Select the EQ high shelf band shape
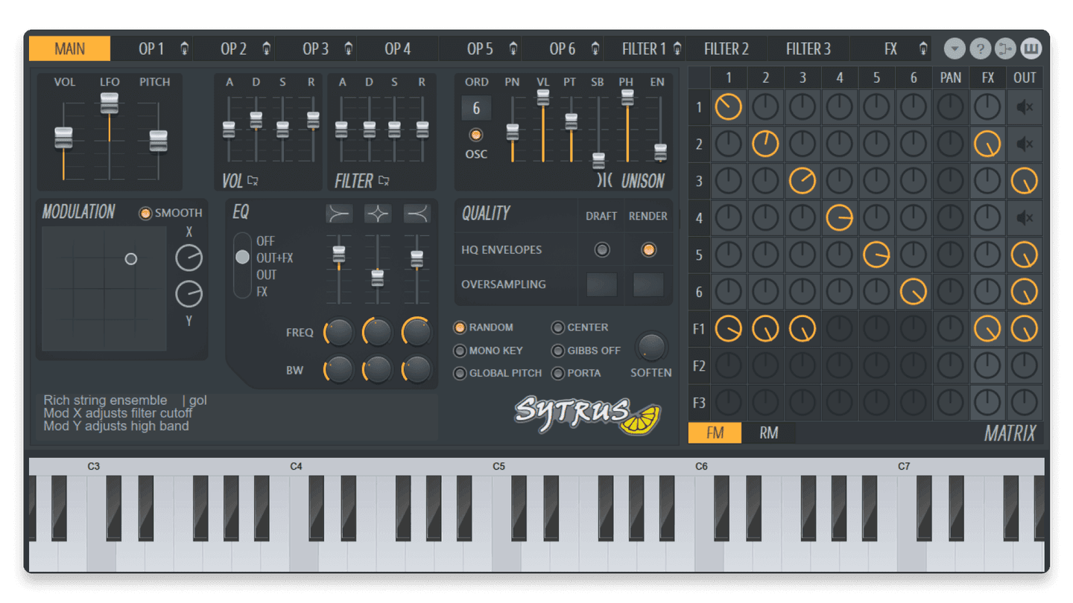 [417, 214]
